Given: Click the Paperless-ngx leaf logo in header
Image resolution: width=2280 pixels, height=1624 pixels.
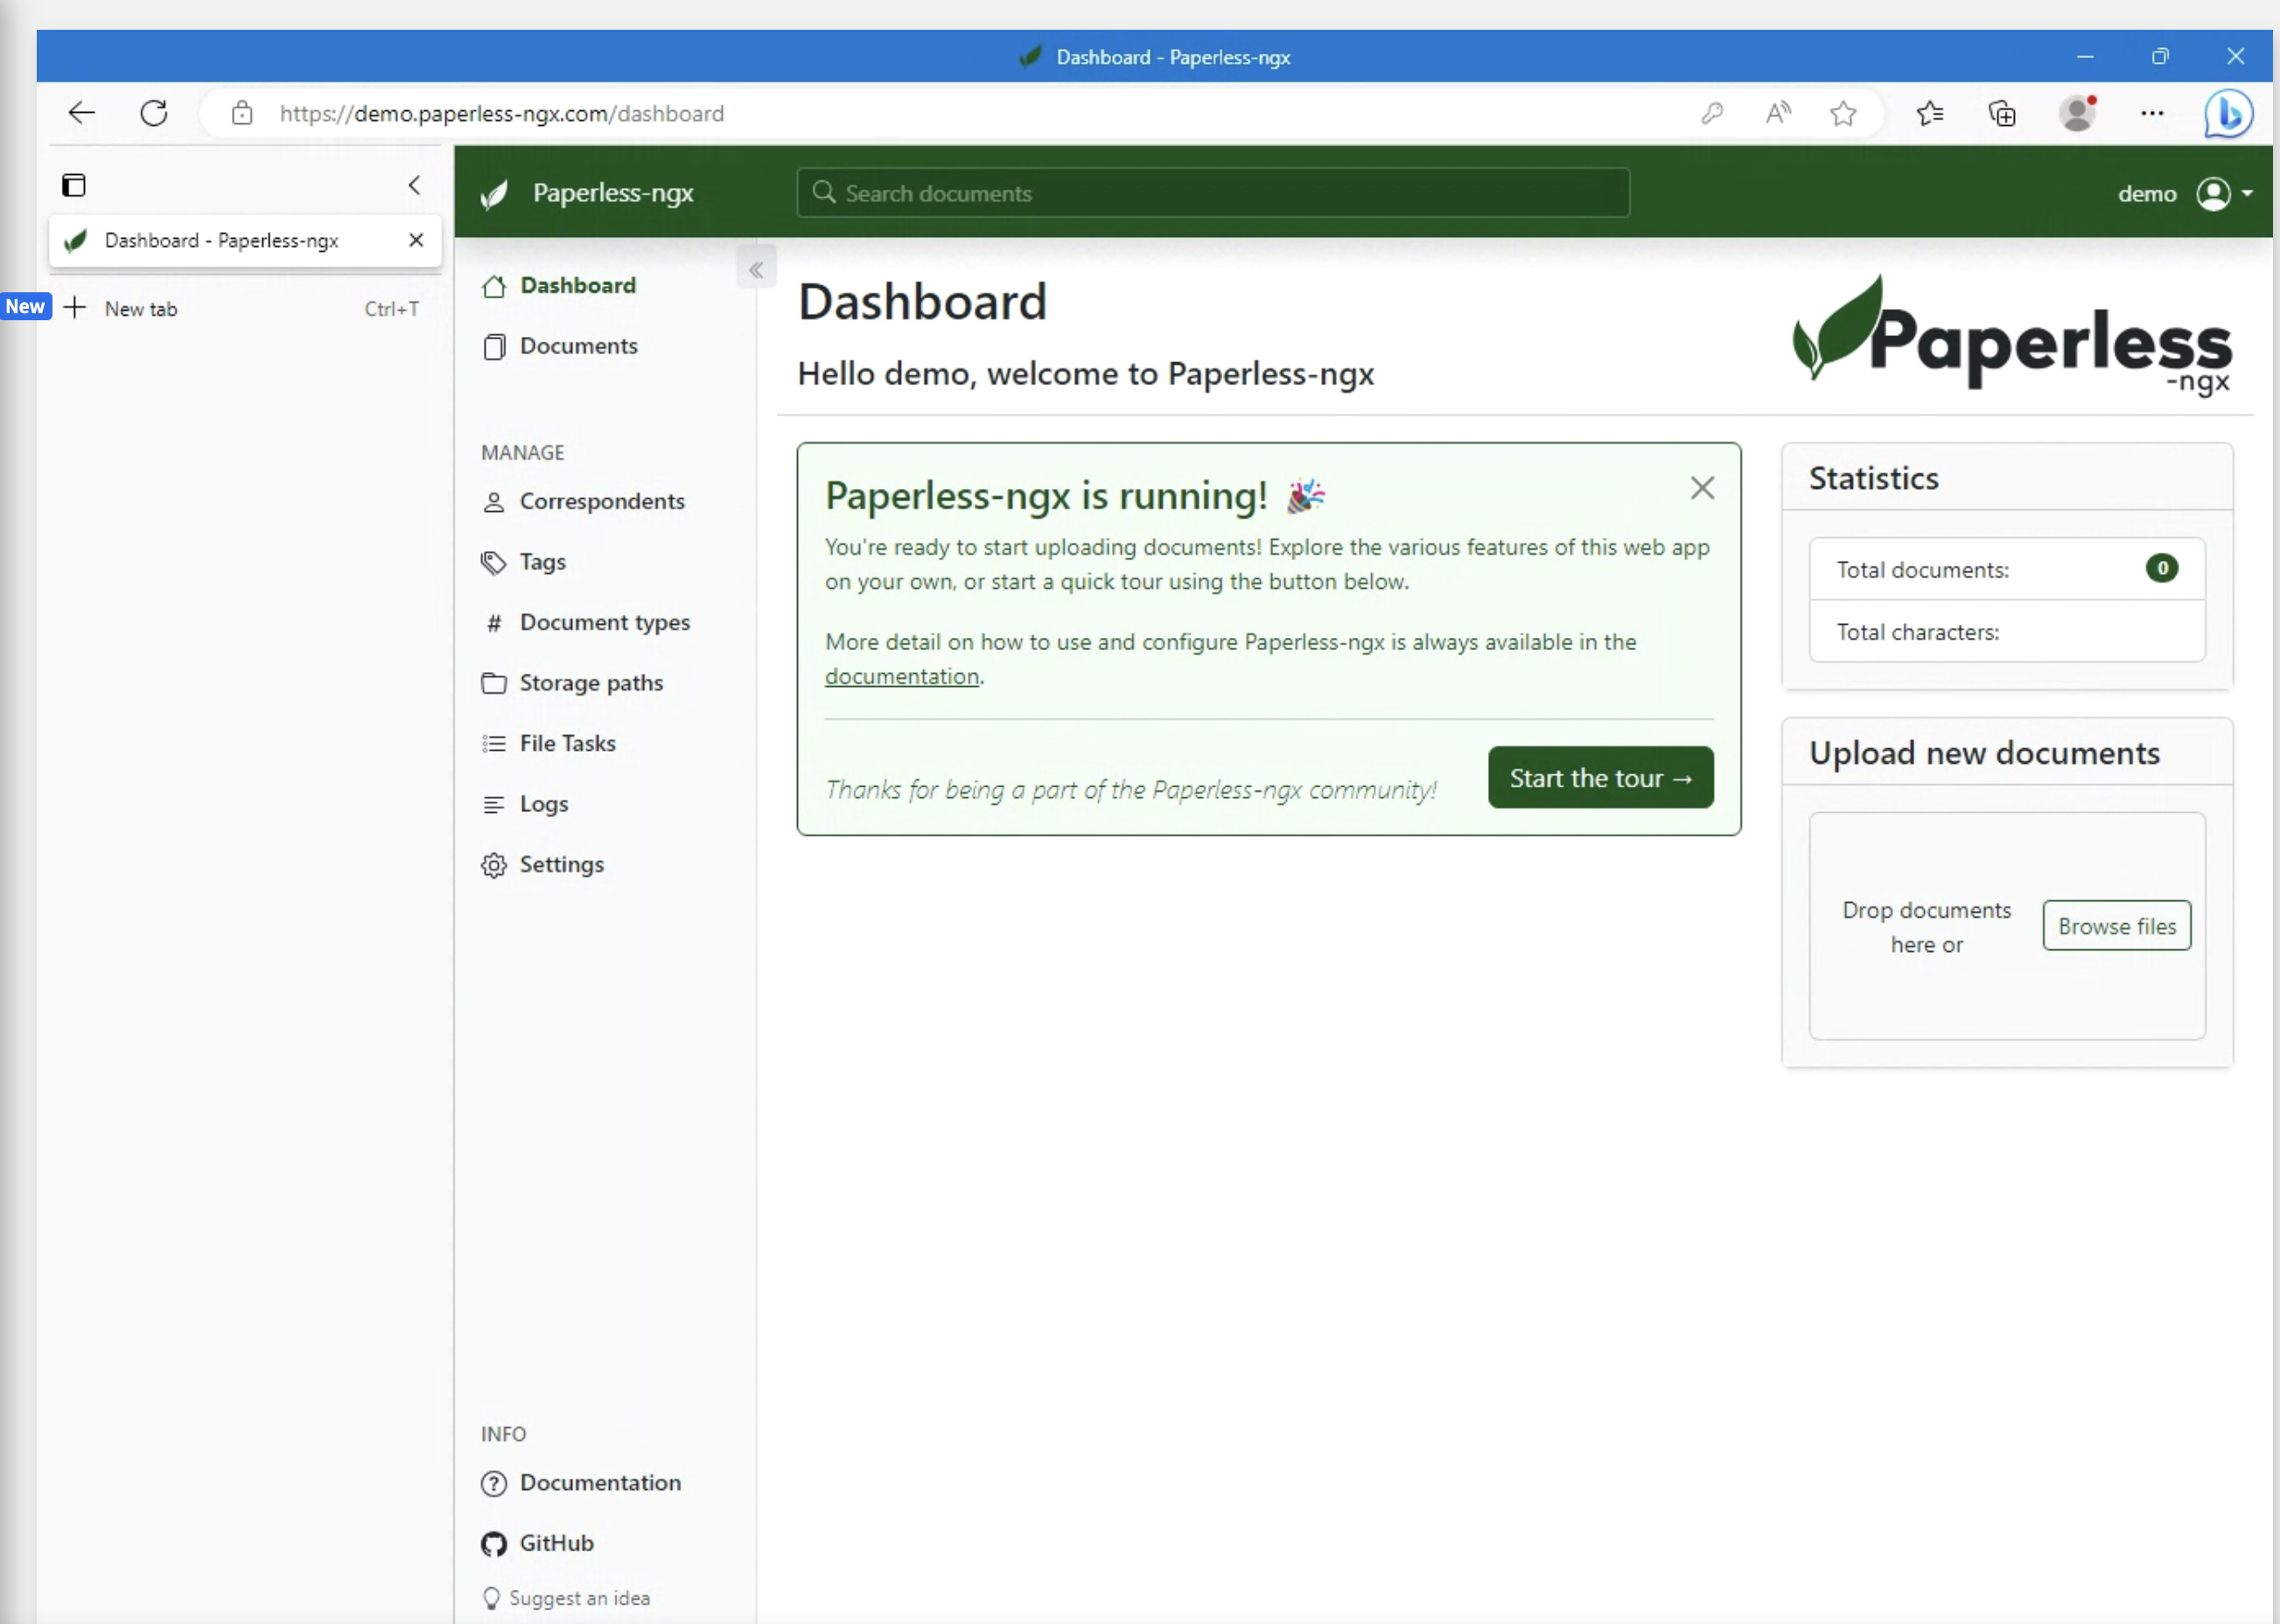Looking at the screenshot, I should tap(495, 193).
